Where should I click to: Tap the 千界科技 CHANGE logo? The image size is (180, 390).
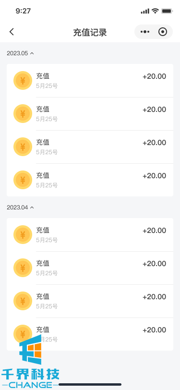[x=30, y=361]
